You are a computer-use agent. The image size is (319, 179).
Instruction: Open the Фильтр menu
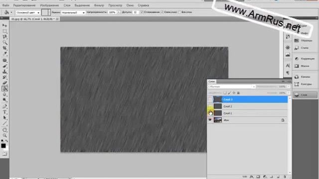[99, 5]
